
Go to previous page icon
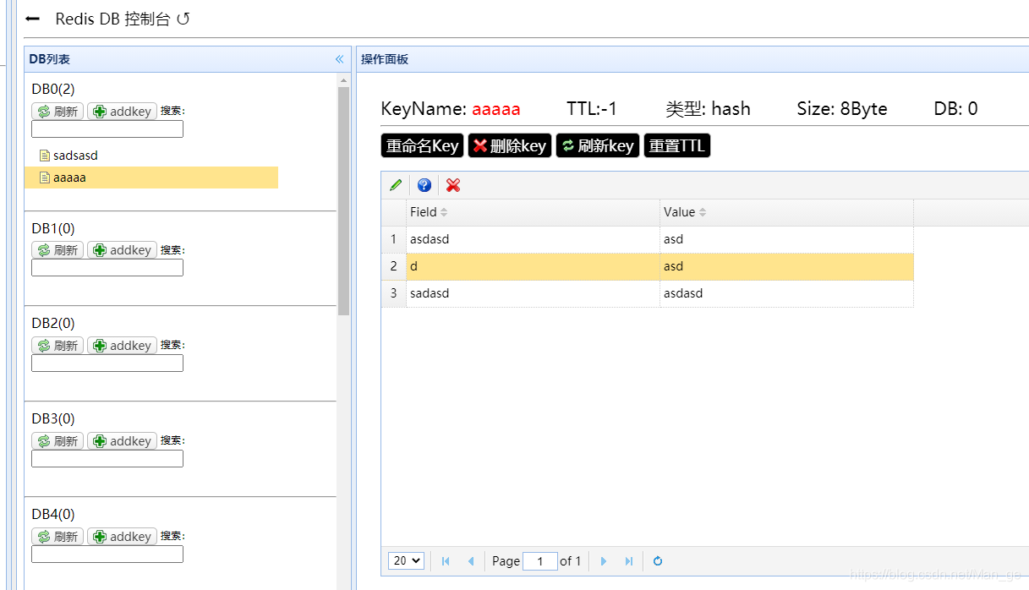click(471, 561)
